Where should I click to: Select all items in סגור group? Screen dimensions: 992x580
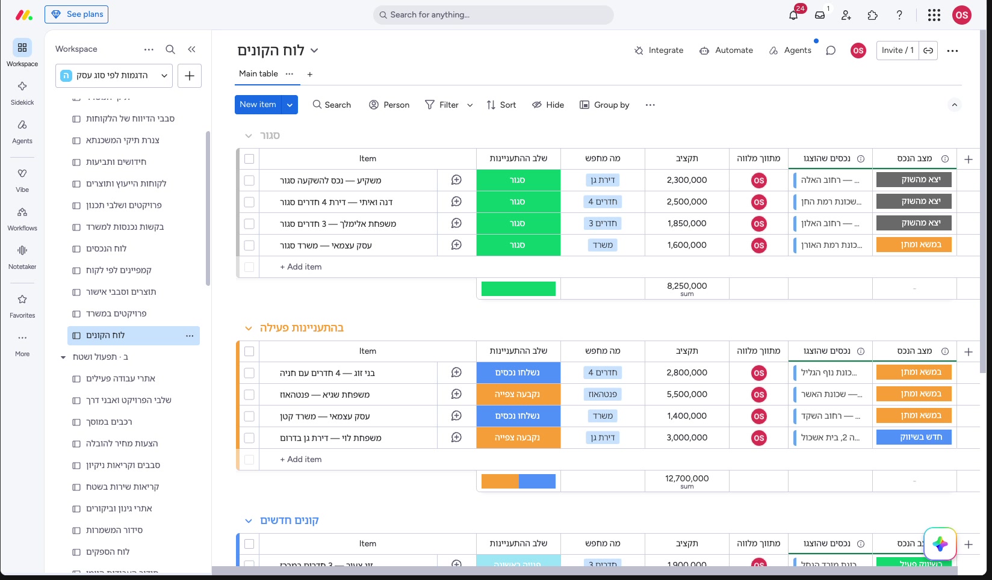[x=249, y=159]
